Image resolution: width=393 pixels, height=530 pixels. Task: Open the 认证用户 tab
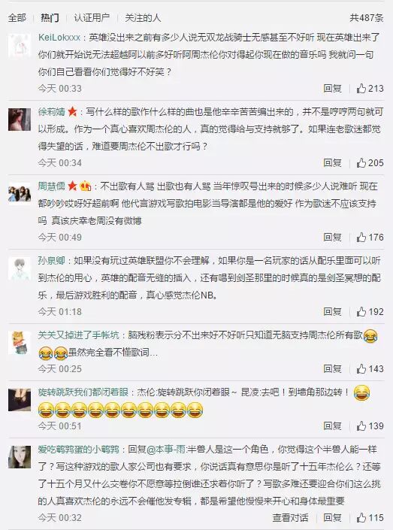pos(92,17)
